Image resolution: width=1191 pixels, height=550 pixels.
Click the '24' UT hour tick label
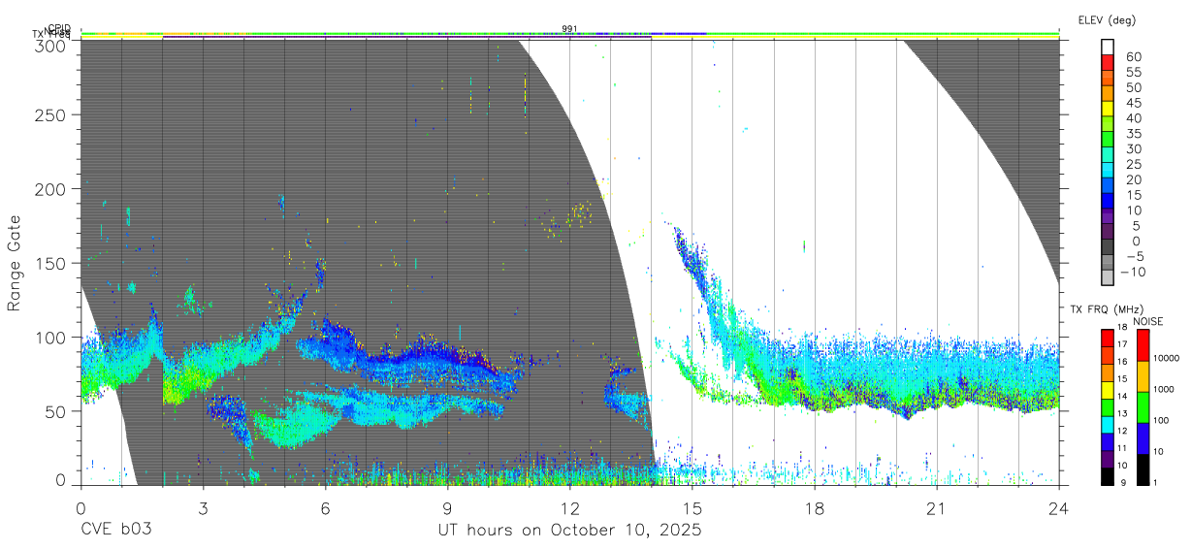pos(1058,508)
